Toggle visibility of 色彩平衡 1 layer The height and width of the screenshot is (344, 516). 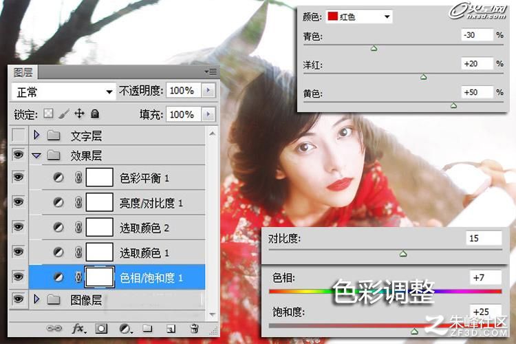[x=18, y=177]
